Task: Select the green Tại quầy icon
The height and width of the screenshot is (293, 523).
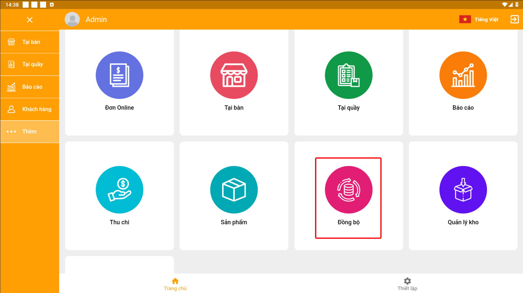Action: (x=348, y=75)
